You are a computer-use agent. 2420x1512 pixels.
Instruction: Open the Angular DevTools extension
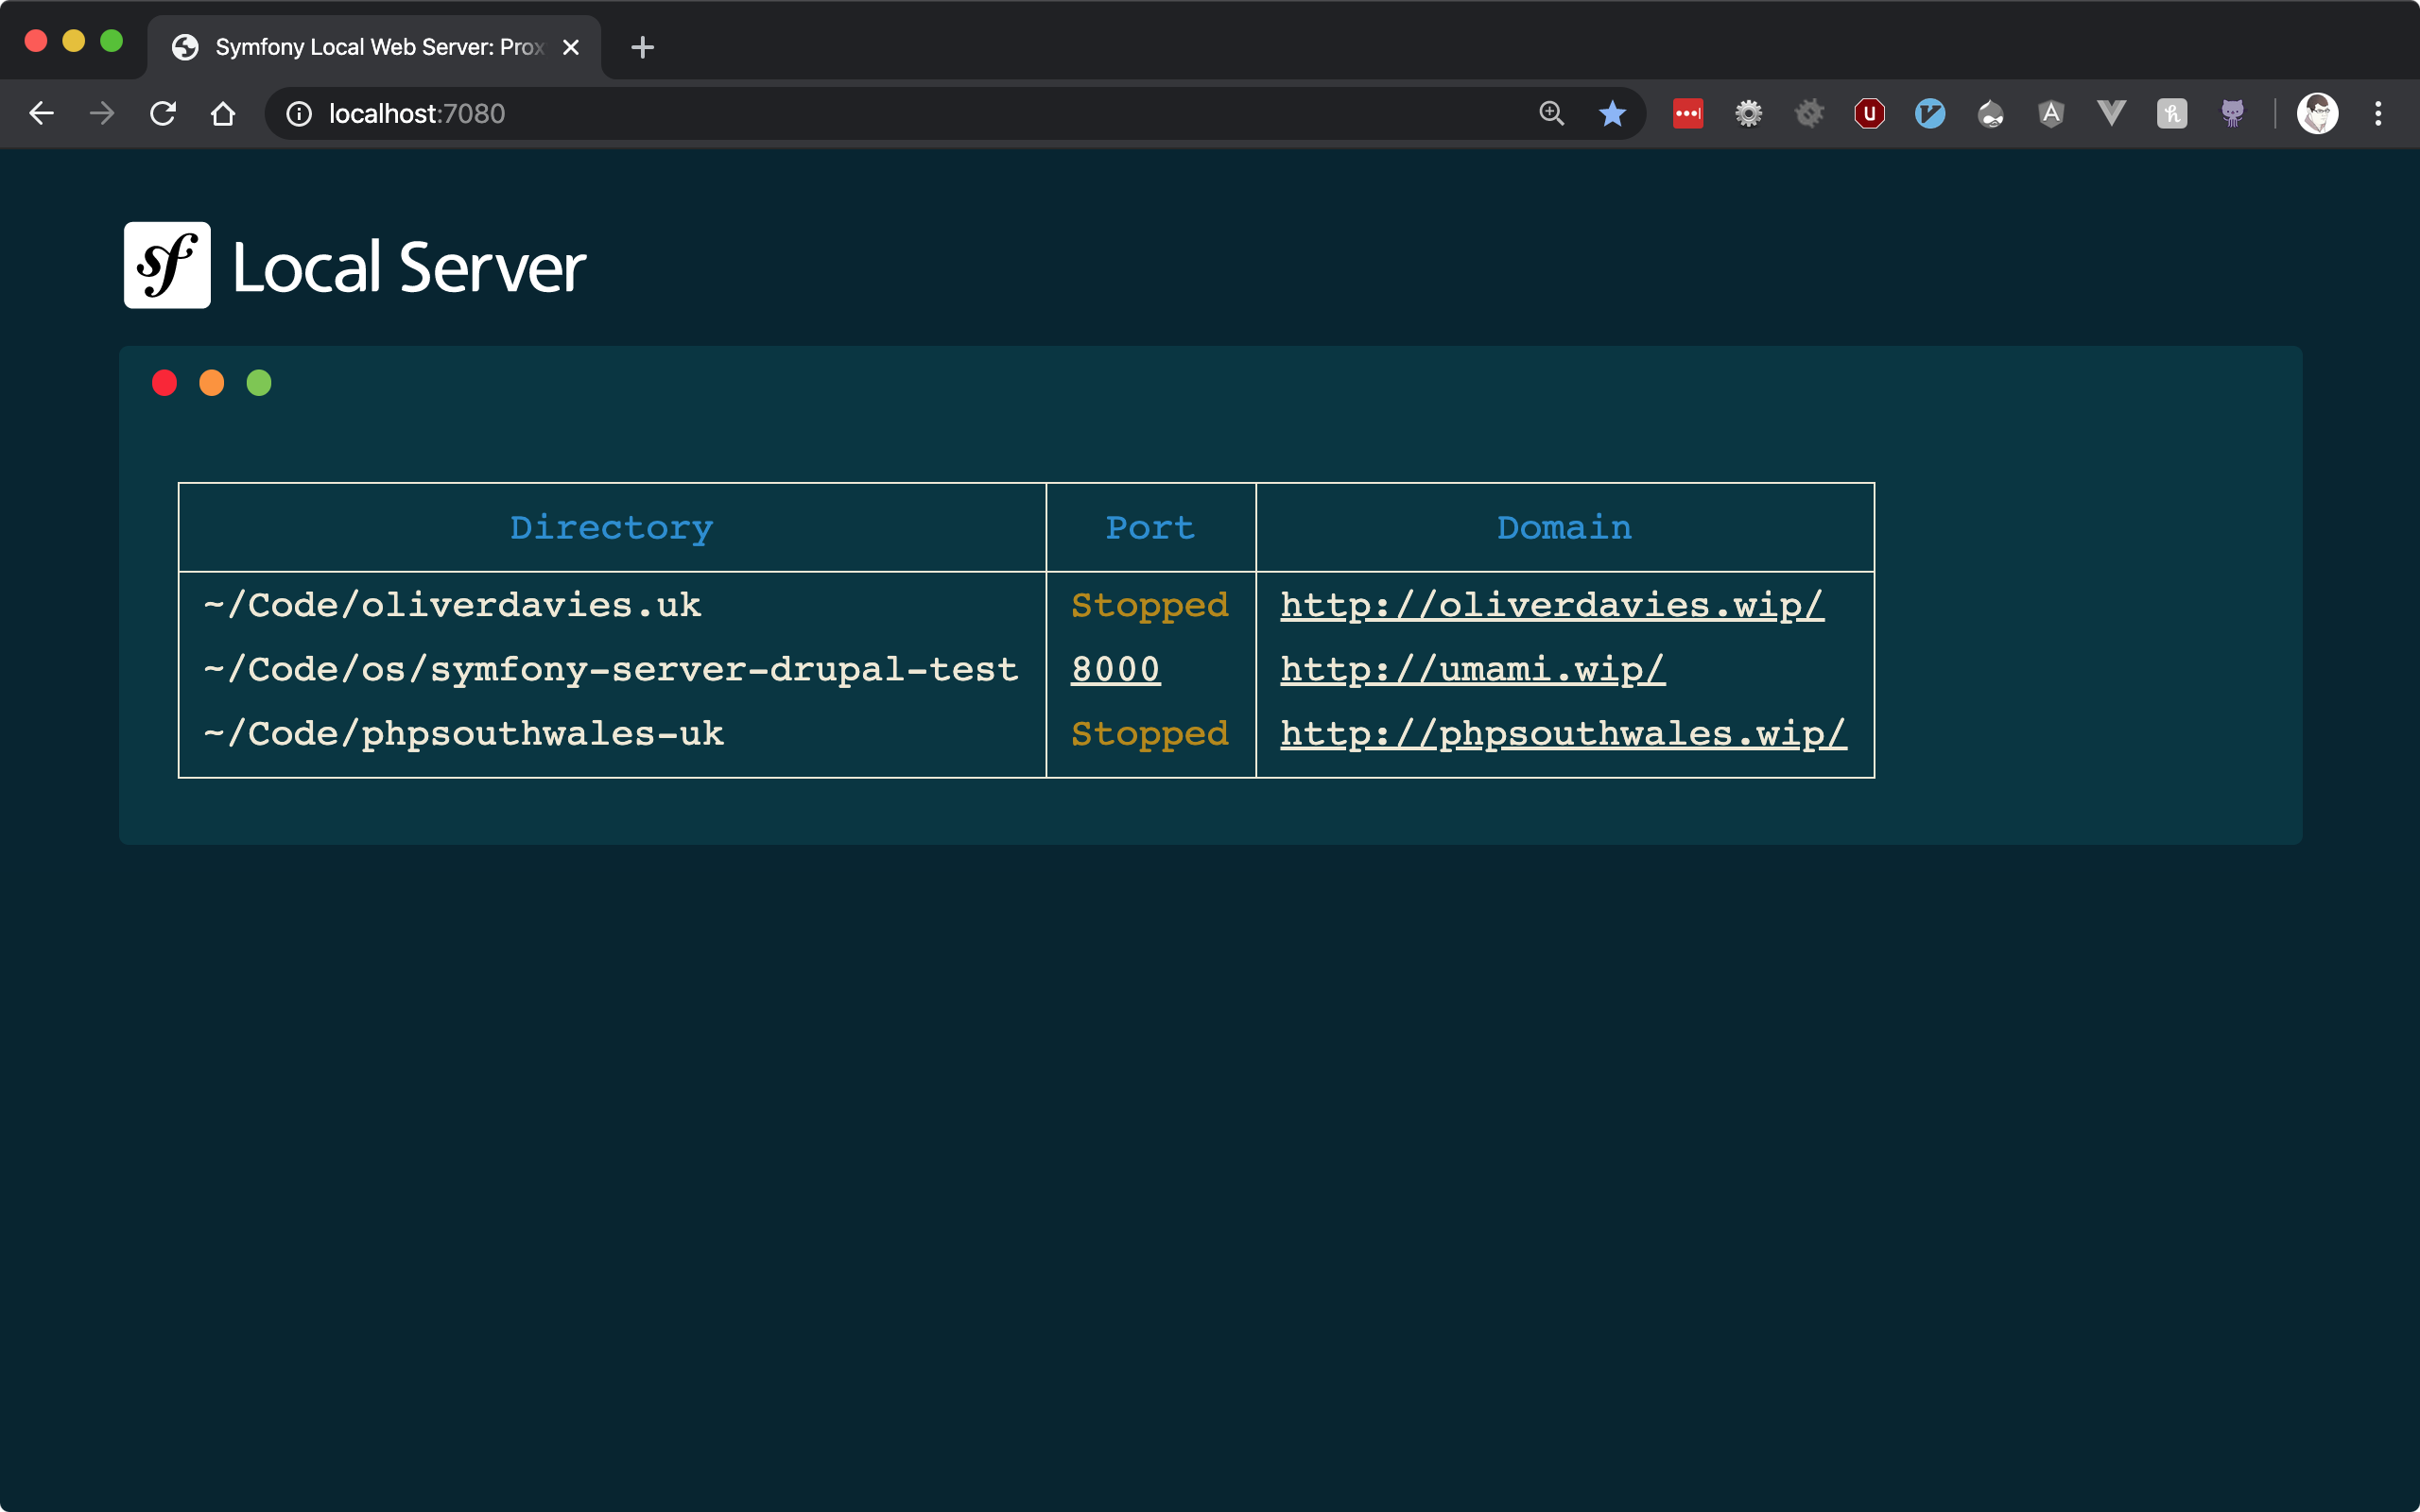(2051, 113)
